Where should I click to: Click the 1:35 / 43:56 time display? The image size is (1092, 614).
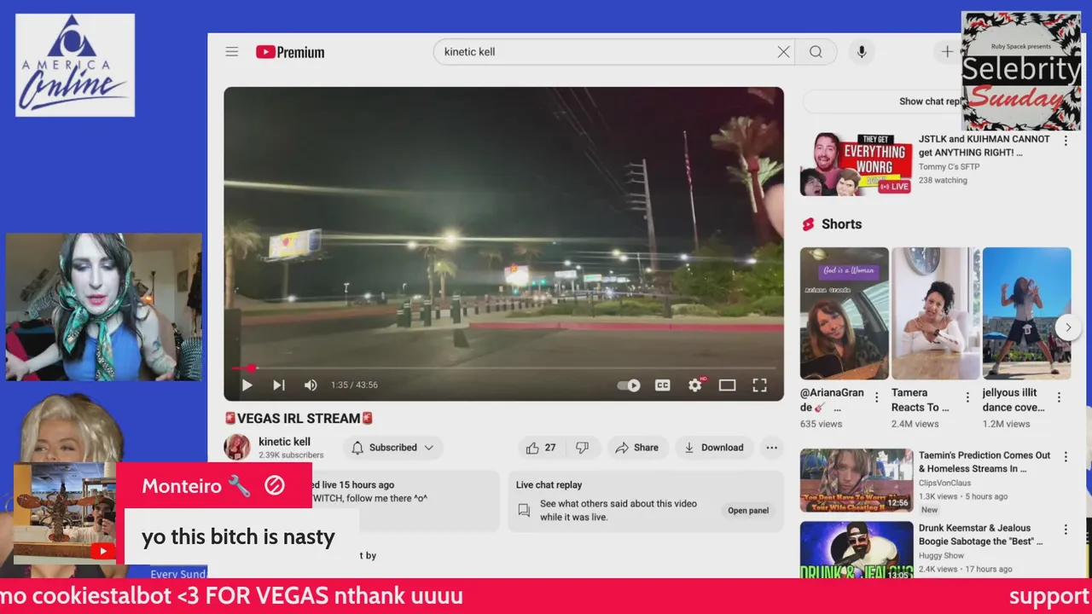tap(354, 385)
